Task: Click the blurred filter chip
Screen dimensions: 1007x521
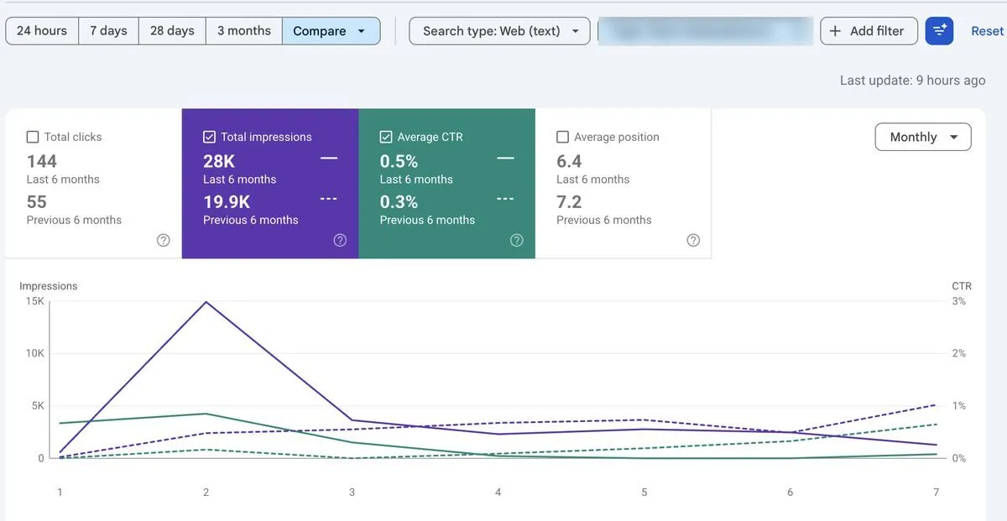Action: point(706,31)
